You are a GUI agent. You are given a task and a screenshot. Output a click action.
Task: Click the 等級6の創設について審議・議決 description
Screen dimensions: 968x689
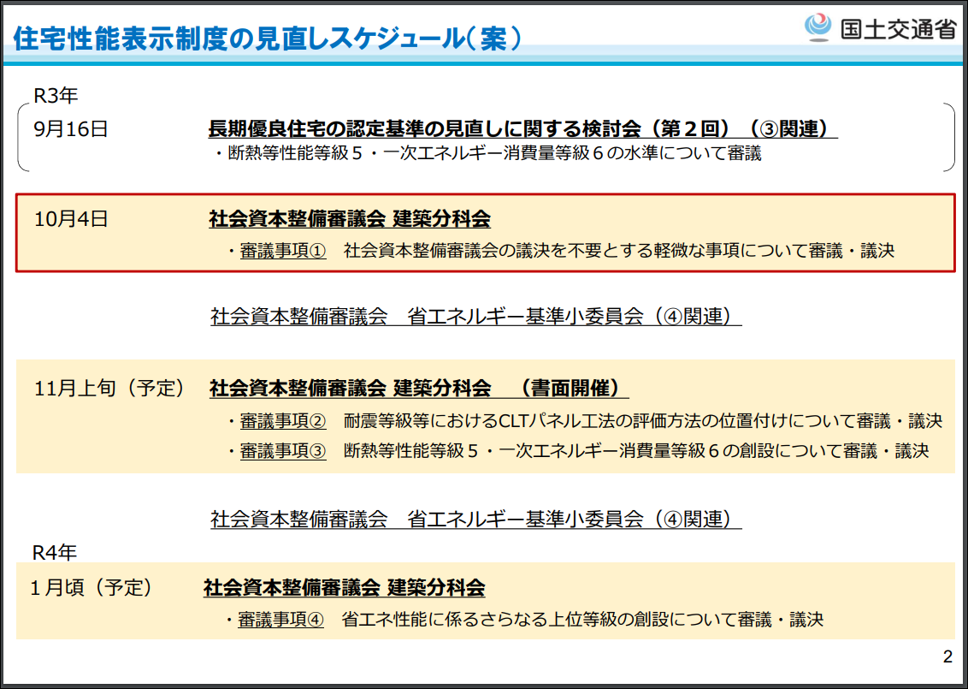[636, 450]
